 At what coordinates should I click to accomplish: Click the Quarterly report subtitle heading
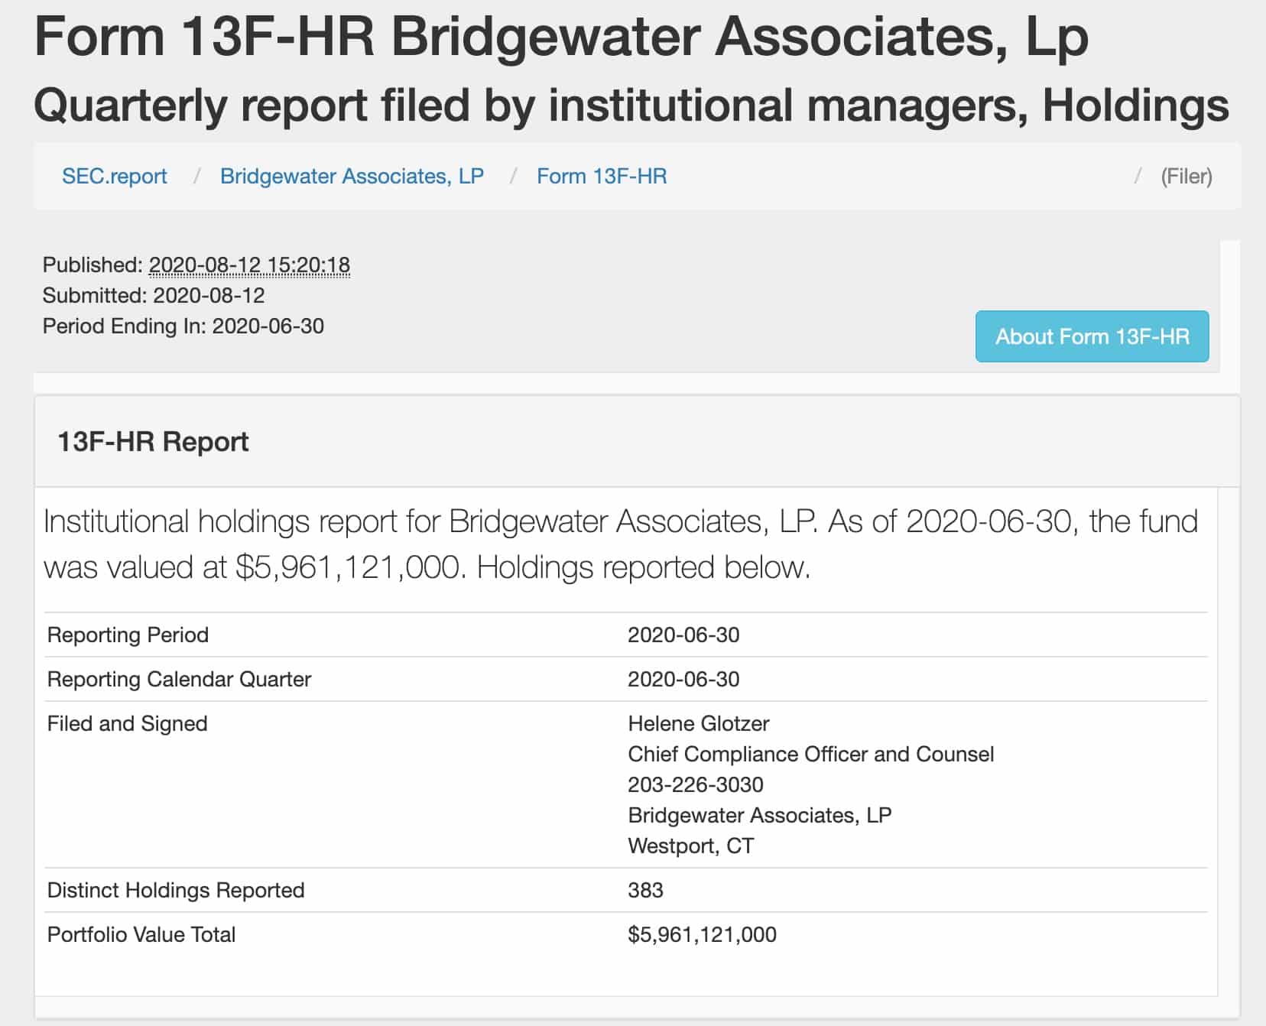point(631,106)
